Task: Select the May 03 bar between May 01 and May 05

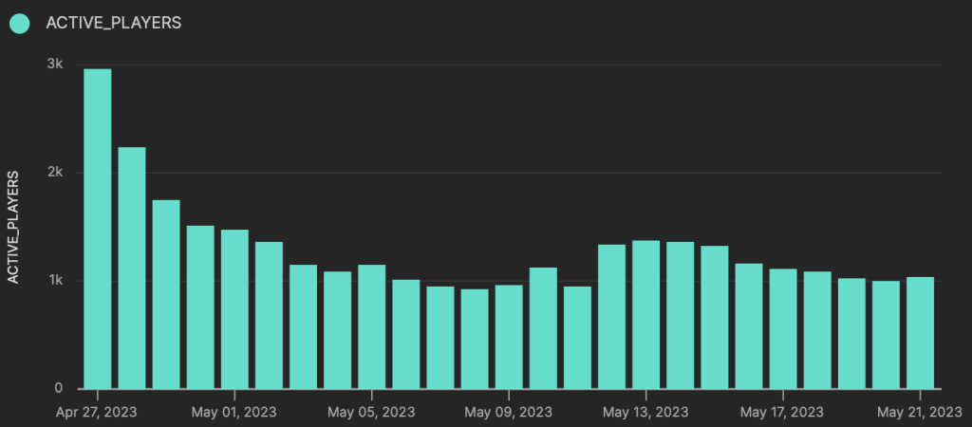Action: [x=303, y=326]
